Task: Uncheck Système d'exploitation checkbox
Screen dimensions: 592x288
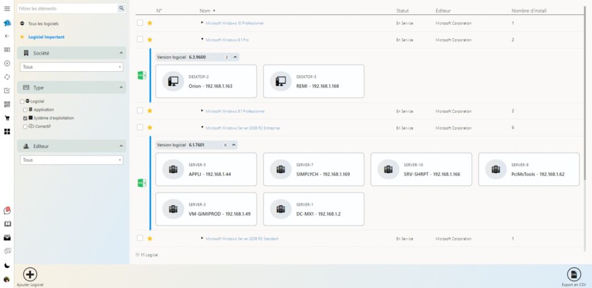Action: (25, 118)
